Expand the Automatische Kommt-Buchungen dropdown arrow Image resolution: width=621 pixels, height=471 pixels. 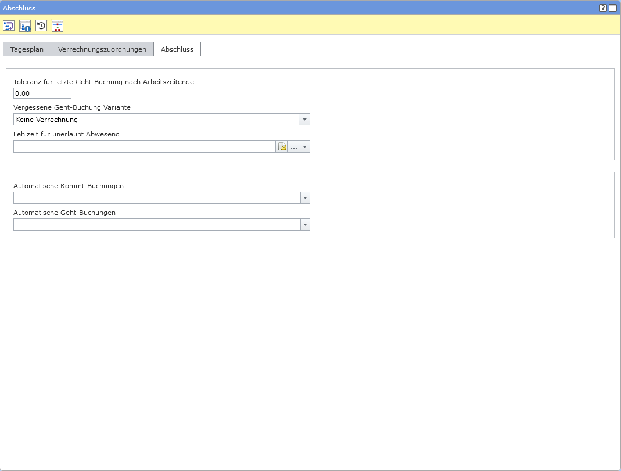point(305,198)
